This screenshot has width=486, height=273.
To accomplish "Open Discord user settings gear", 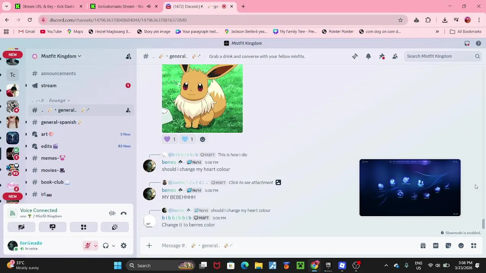I will [123, 246].
